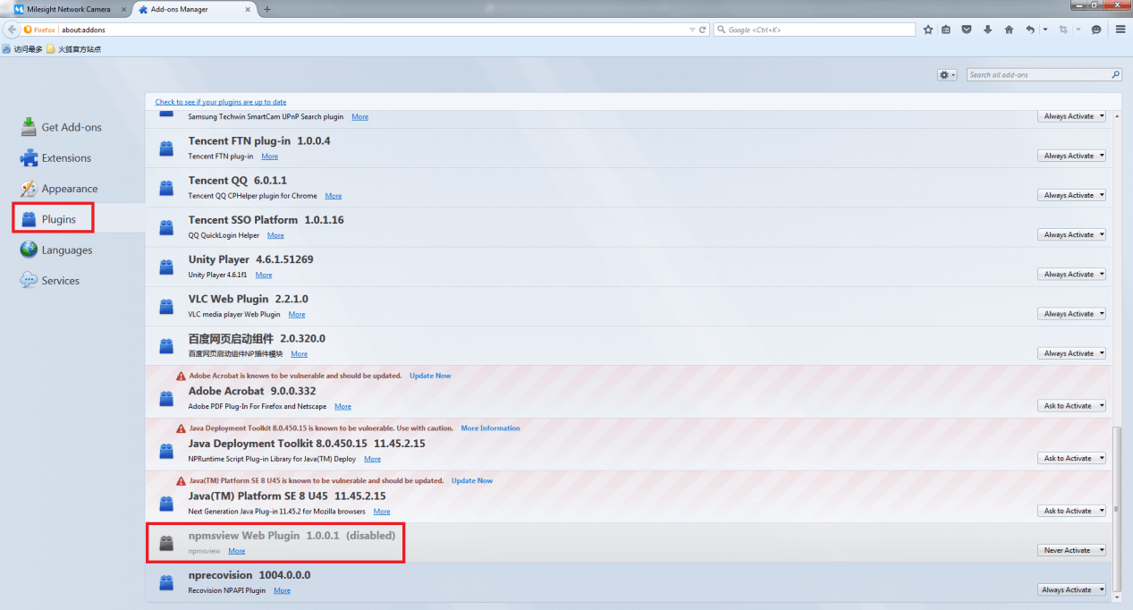Viewport: 1133px width, 610px height.
Task: Click the VLC Web Plugin icon
Action: 166,306
